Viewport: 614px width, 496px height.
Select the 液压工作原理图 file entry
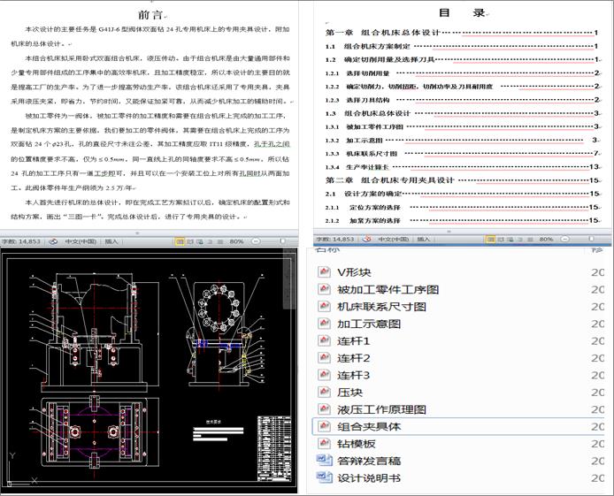click(x=381, y=409)
